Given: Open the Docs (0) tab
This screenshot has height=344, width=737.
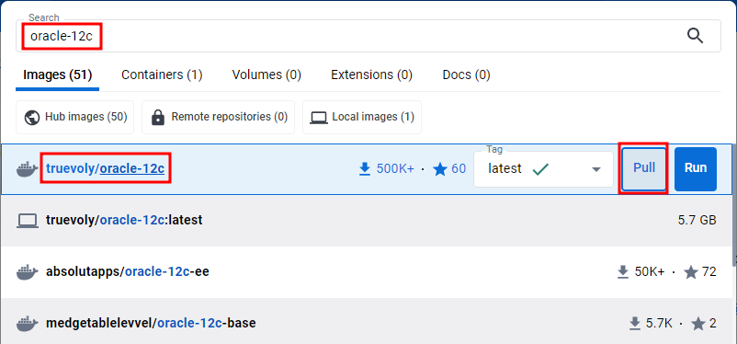Looking at the screenshot, I should coord(466,75).
